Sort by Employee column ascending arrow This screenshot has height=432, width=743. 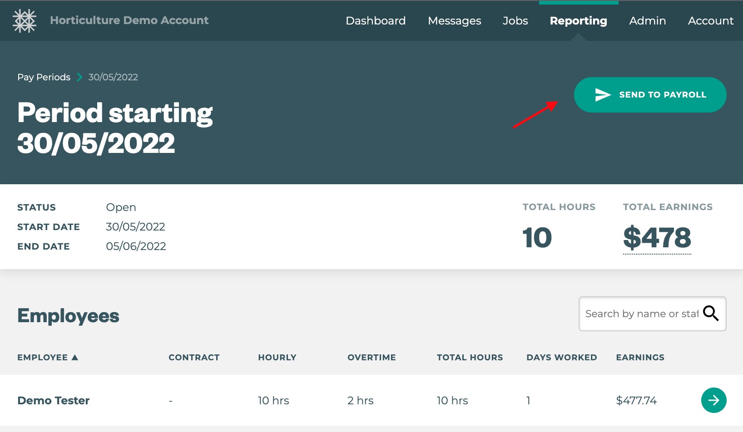point(75,358)
